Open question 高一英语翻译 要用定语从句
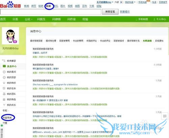 tap(50, 100)
